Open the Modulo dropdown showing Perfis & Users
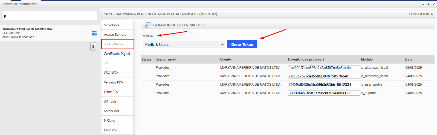Screen dimensions: 437x135 [184, 45]
